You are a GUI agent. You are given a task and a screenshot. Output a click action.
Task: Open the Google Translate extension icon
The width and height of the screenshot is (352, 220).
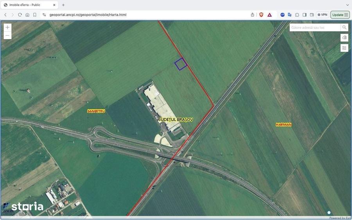pos(290,15)
